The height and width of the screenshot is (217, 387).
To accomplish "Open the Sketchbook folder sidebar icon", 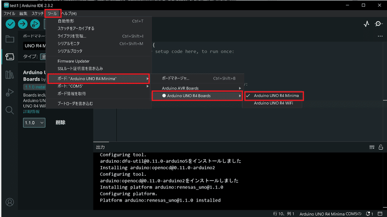I will (x=10, y=39).
